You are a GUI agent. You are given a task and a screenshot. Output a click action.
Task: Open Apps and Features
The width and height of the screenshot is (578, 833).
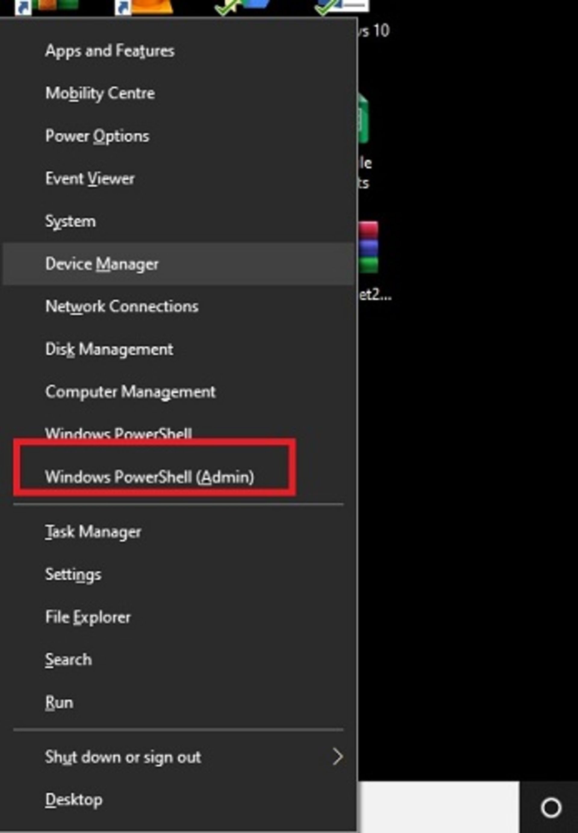pyautogui.click(x=178, y=51)
